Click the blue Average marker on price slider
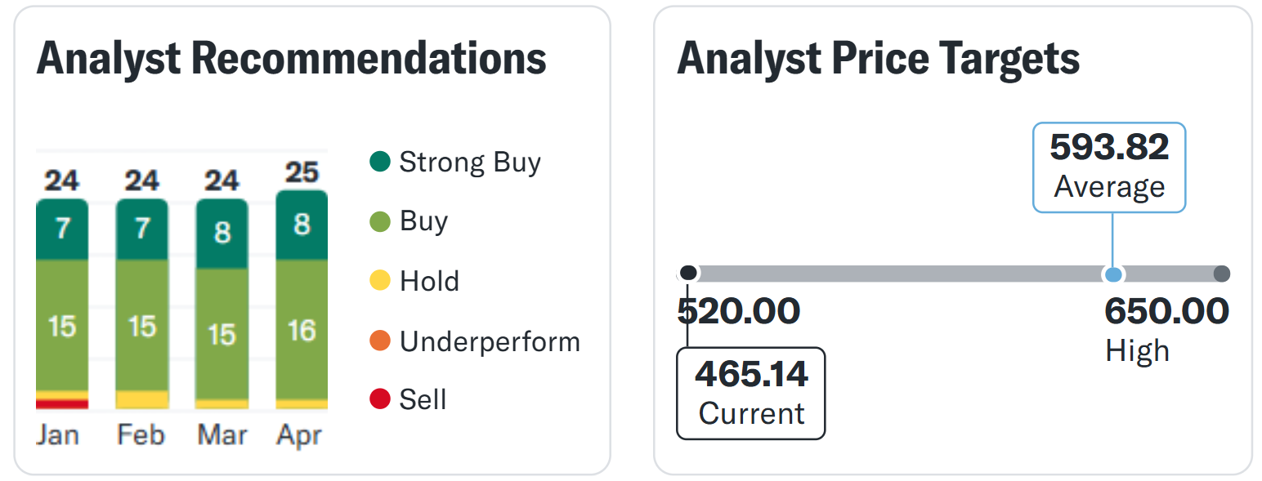Screen dimensions: 1262x481 click(1112, 274)
